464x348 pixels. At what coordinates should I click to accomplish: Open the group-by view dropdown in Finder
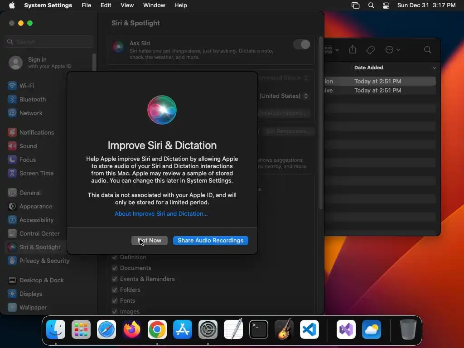click(x=332, y=50)
